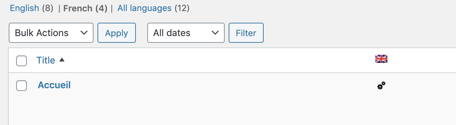Click the All dates chevron arrow
Screen dimensions: 456x125
[215, 33]
